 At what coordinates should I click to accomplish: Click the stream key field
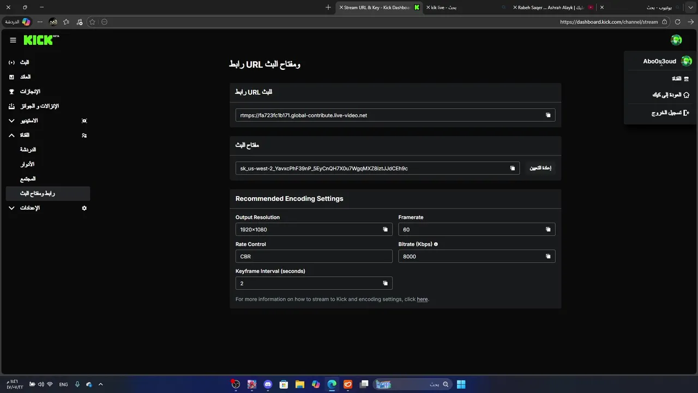[x=377, y=168]
